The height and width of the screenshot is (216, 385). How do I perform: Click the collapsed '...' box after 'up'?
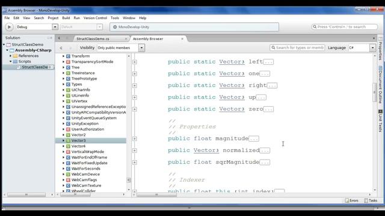(x=261, y=97)
